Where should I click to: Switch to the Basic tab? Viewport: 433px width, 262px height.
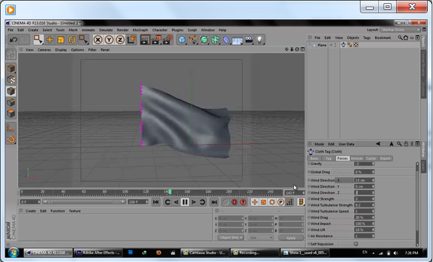click(x=314, y=158)
